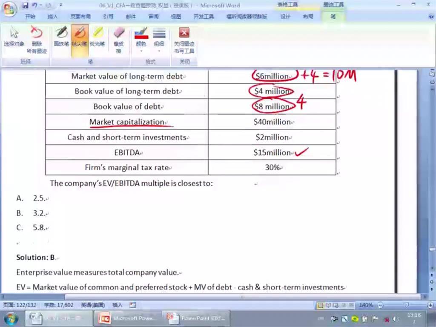Click the '30%' tax rate cell
The height and width of the screenshot is (327, 436).
pos(272,167)
